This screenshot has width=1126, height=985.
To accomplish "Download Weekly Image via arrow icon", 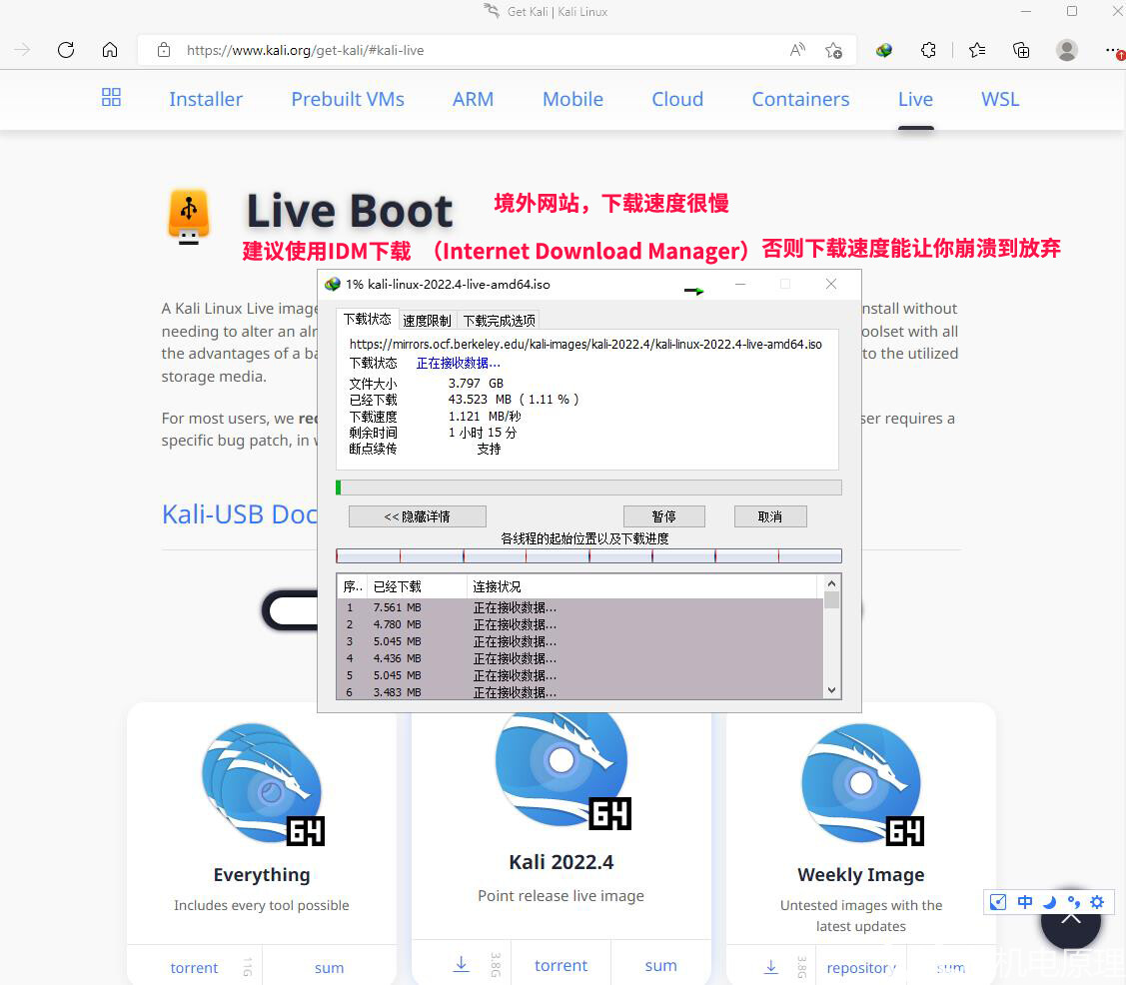I will [x=770, y=966].
